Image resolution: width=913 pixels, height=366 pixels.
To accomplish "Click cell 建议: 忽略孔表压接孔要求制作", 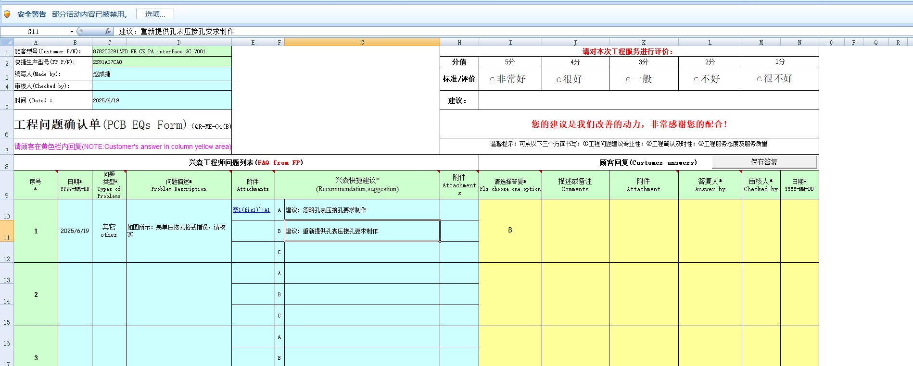I will pyautogui.click(x=362, y=210).
